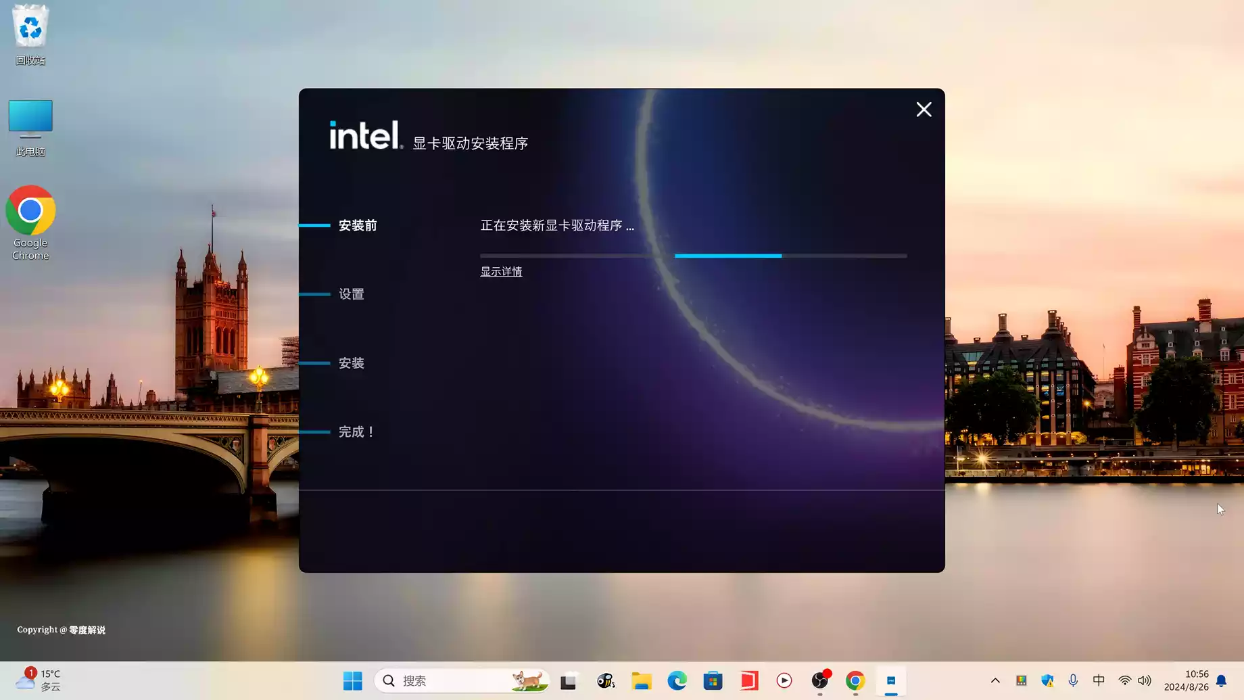
Task: Click the 显示详情 link
Action: [501, 271]
